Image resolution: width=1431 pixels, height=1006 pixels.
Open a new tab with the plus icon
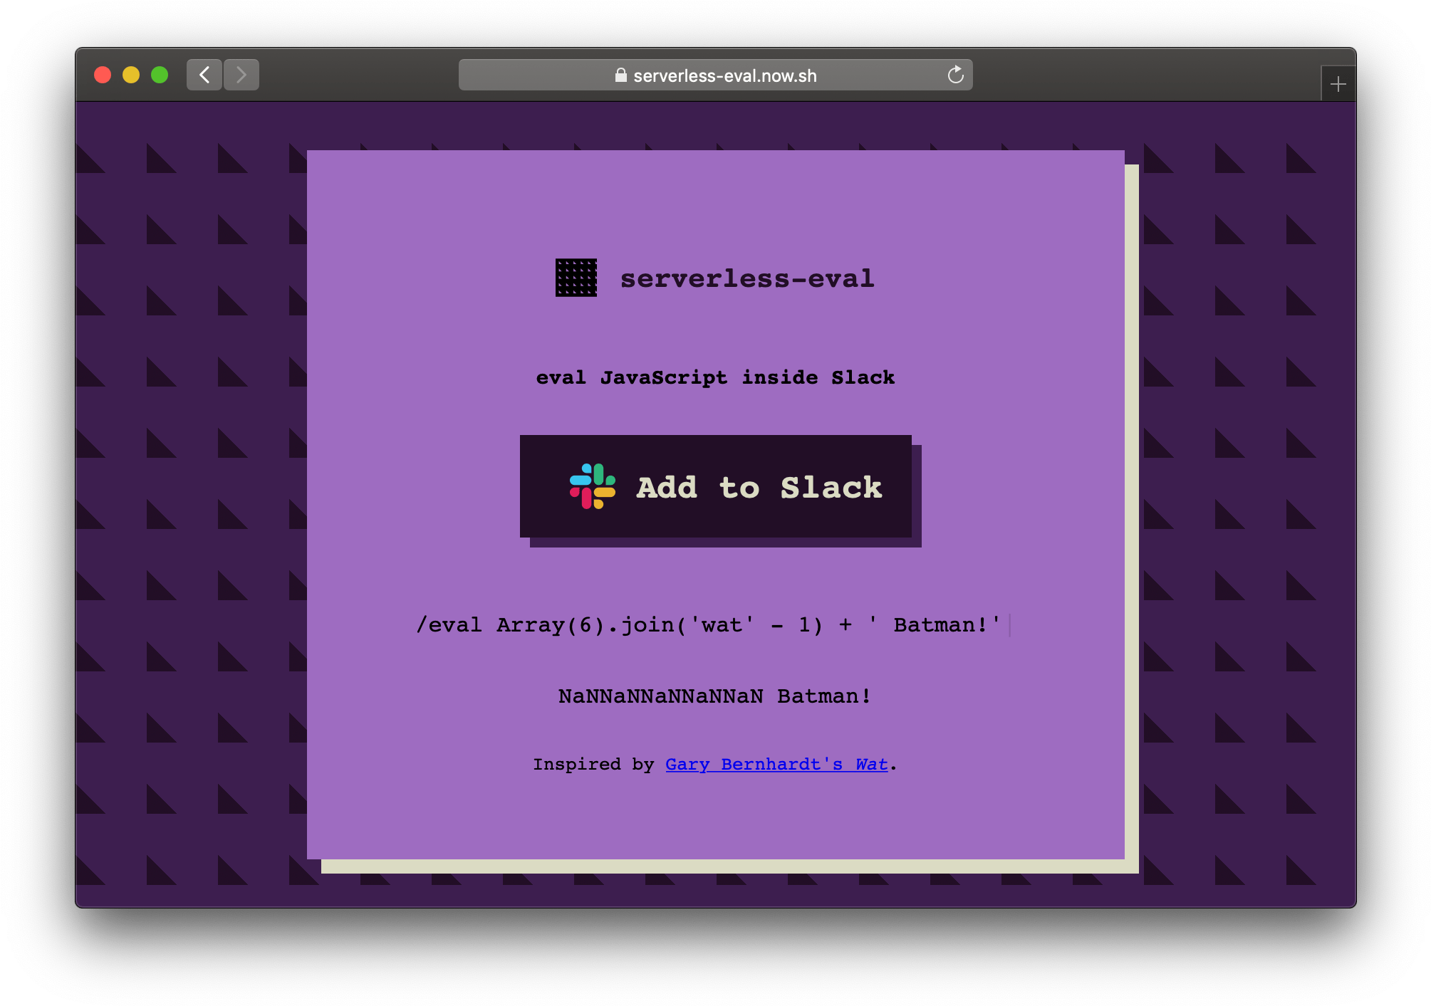click(1338, 84)
